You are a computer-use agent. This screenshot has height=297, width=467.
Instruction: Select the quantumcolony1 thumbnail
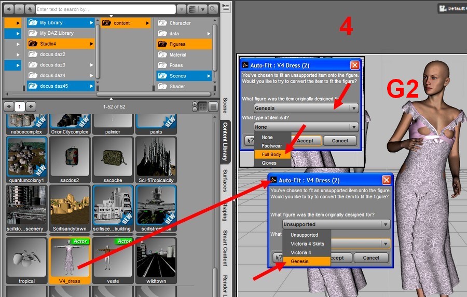pyautogui.click(x=26, y=160)
